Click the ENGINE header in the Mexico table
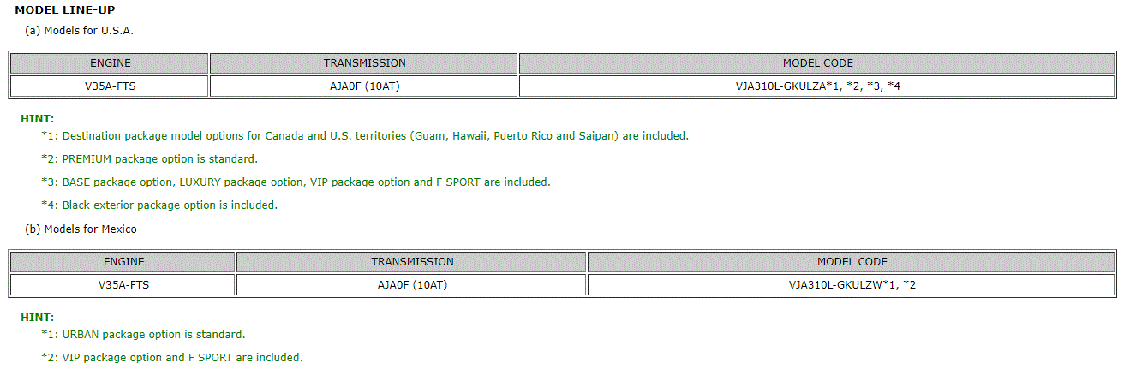This screenshot has height=369, width=1124. point(123,262)
